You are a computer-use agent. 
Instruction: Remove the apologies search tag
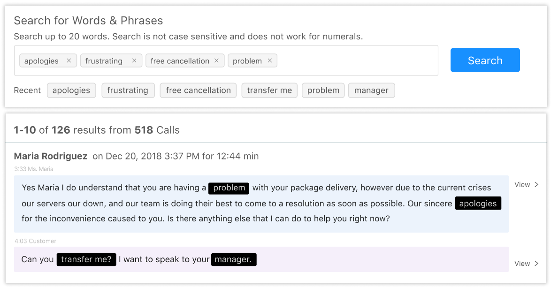tap(69, 60)
